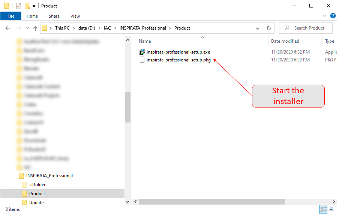Open the Customize Quick Access Toolbar dropdown
The width and height of the screenshot is (339, 215).
(x=34, y=6)
